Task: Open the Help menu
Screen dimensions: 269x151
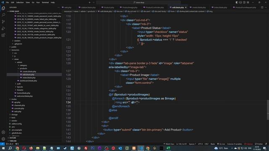Action: tap(53, 3)
